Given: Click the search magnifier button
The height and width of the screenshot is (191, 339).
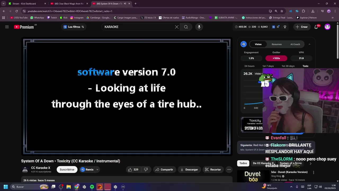Looking at the screenshot, I should pos(186,27).
